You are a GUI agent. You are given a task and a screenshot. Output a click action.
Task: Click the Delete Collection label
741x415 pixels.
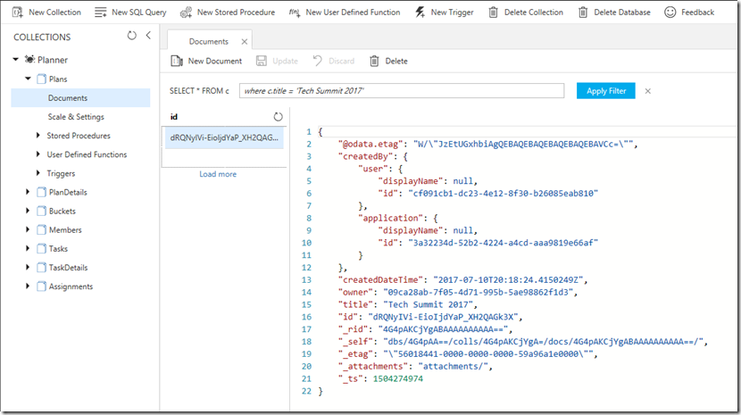pos(534,12)
